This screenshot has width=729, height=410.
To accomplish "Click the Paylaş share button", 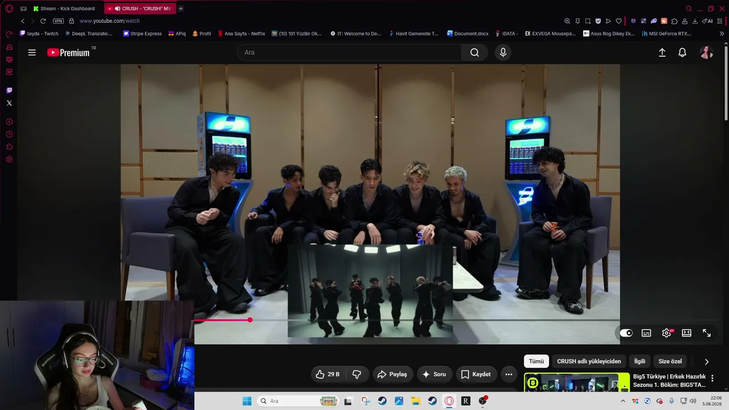I will coord(393,374).
